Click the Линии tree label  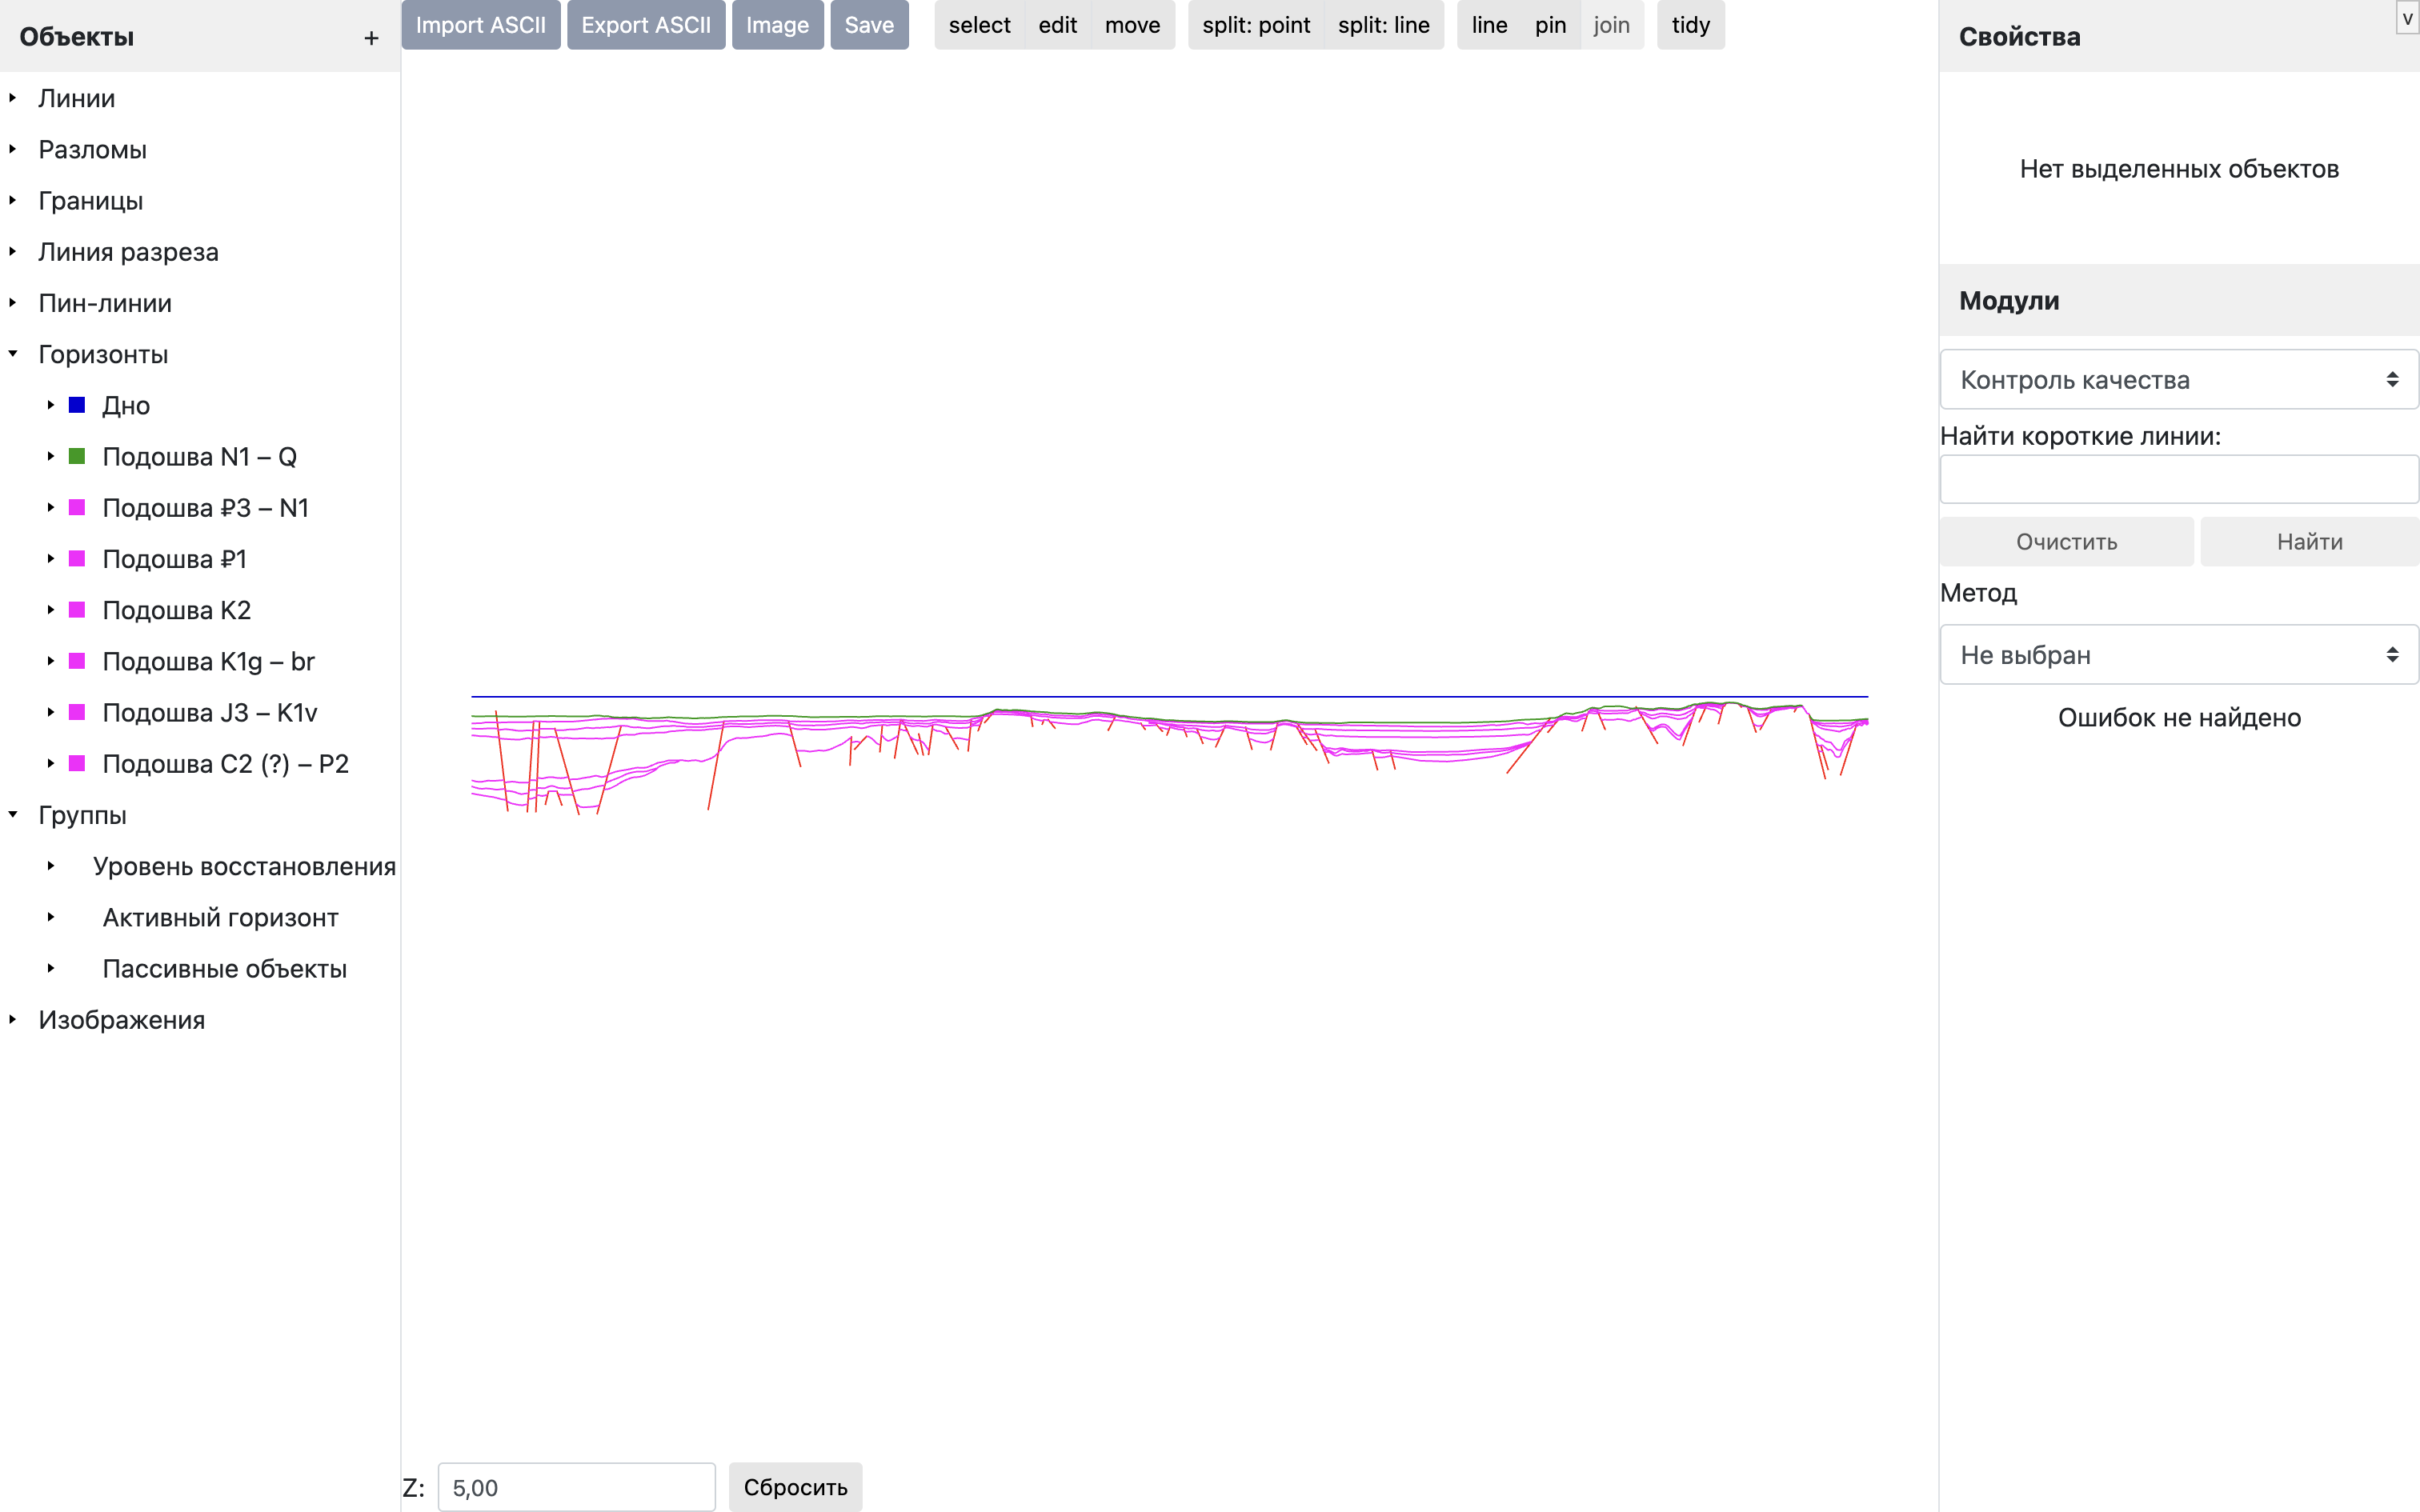77,98
